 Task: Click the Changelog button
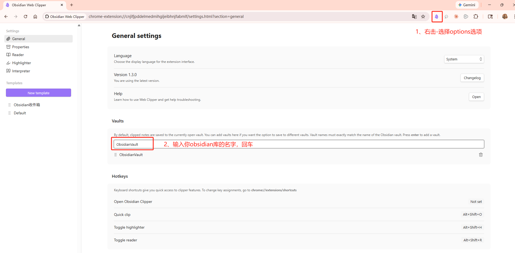click(x=472, y=78)
